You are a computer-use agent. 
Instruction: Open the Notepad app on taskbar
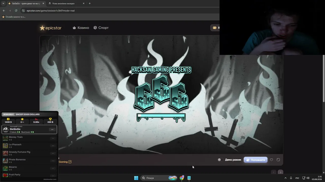(189, 178)
